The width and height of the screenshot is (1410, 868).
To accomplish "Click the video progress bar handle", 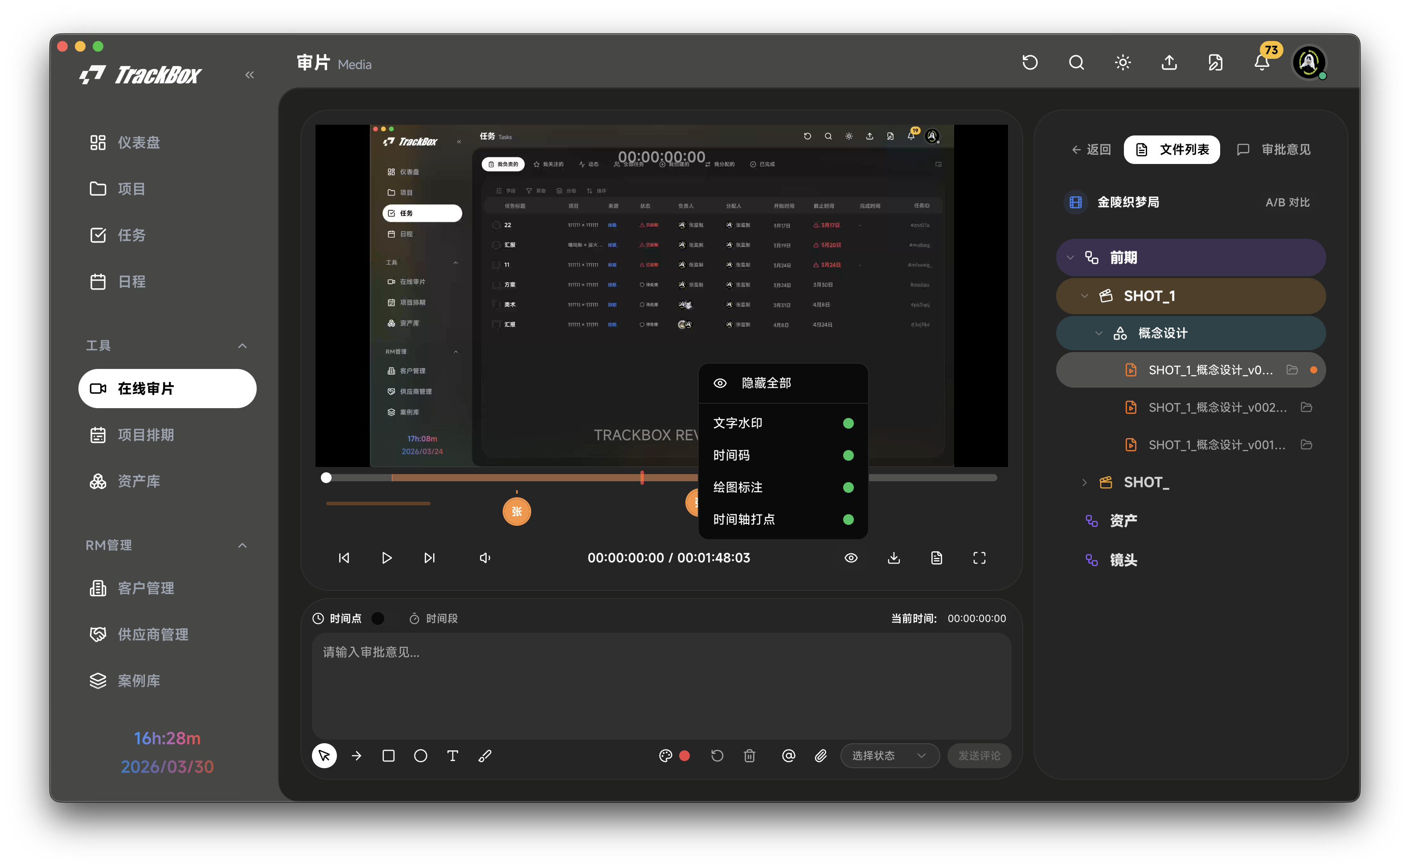I will (x=326, y=478).
